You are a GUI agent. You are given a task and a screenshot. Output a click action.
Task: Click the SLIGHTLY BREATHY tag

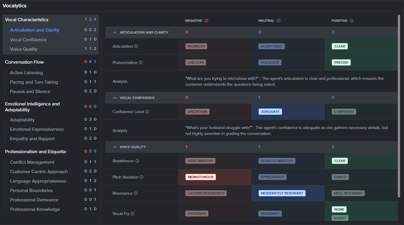[277, 161]
